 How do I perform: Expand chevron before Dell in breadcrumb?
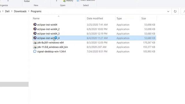pos(3,11)
